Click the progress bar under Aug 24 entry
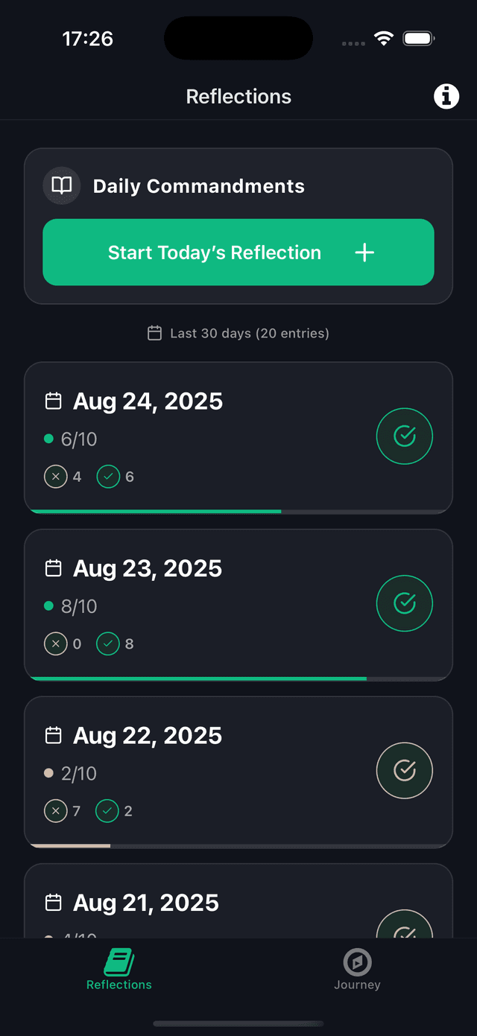Image resolution: width=477 pixels, height=1036 pixels. tap(238, 512)
